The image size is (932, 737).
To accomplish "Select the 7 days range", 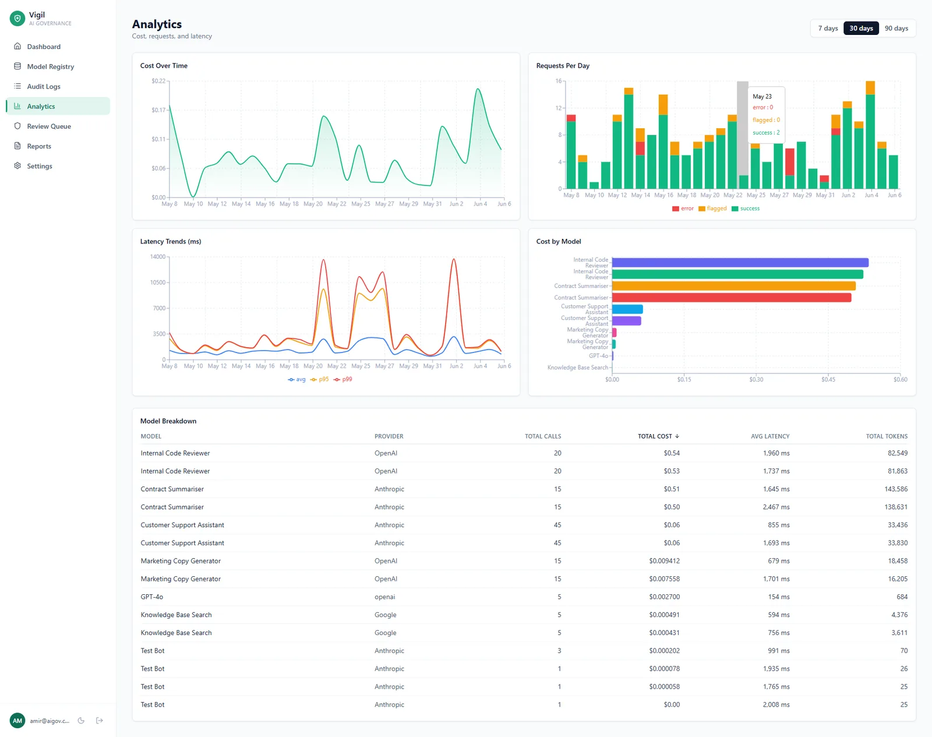I will [828, 29].
